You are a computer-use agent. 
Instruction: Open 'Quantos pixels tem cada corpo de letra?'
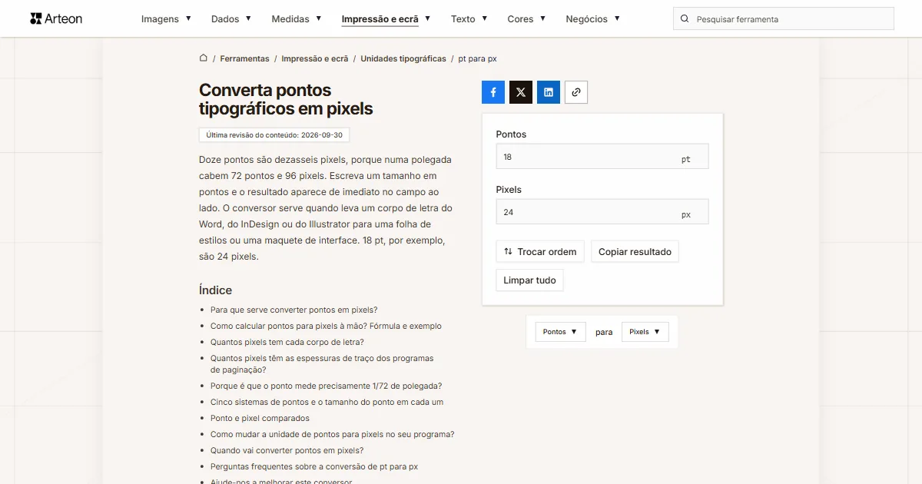(287, 342)
